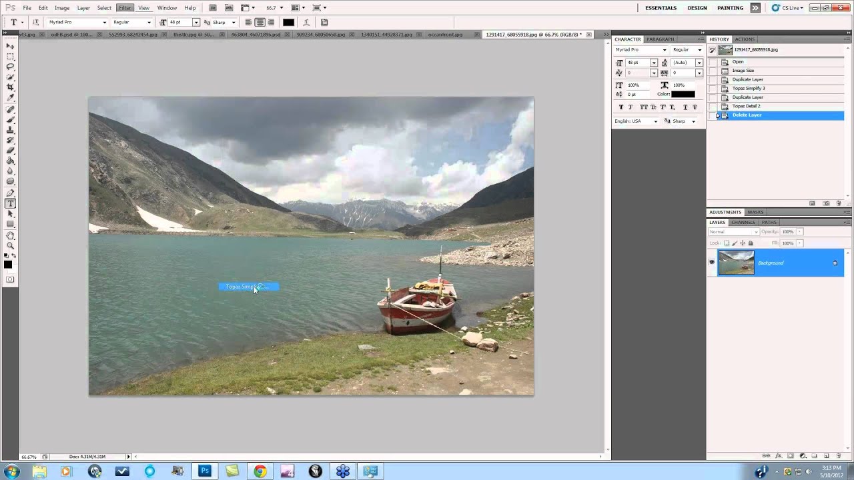Image resolution: width=854 pixels, height=480 pixels.
Task: Select the Pen tool
Action: click(10, 193)
